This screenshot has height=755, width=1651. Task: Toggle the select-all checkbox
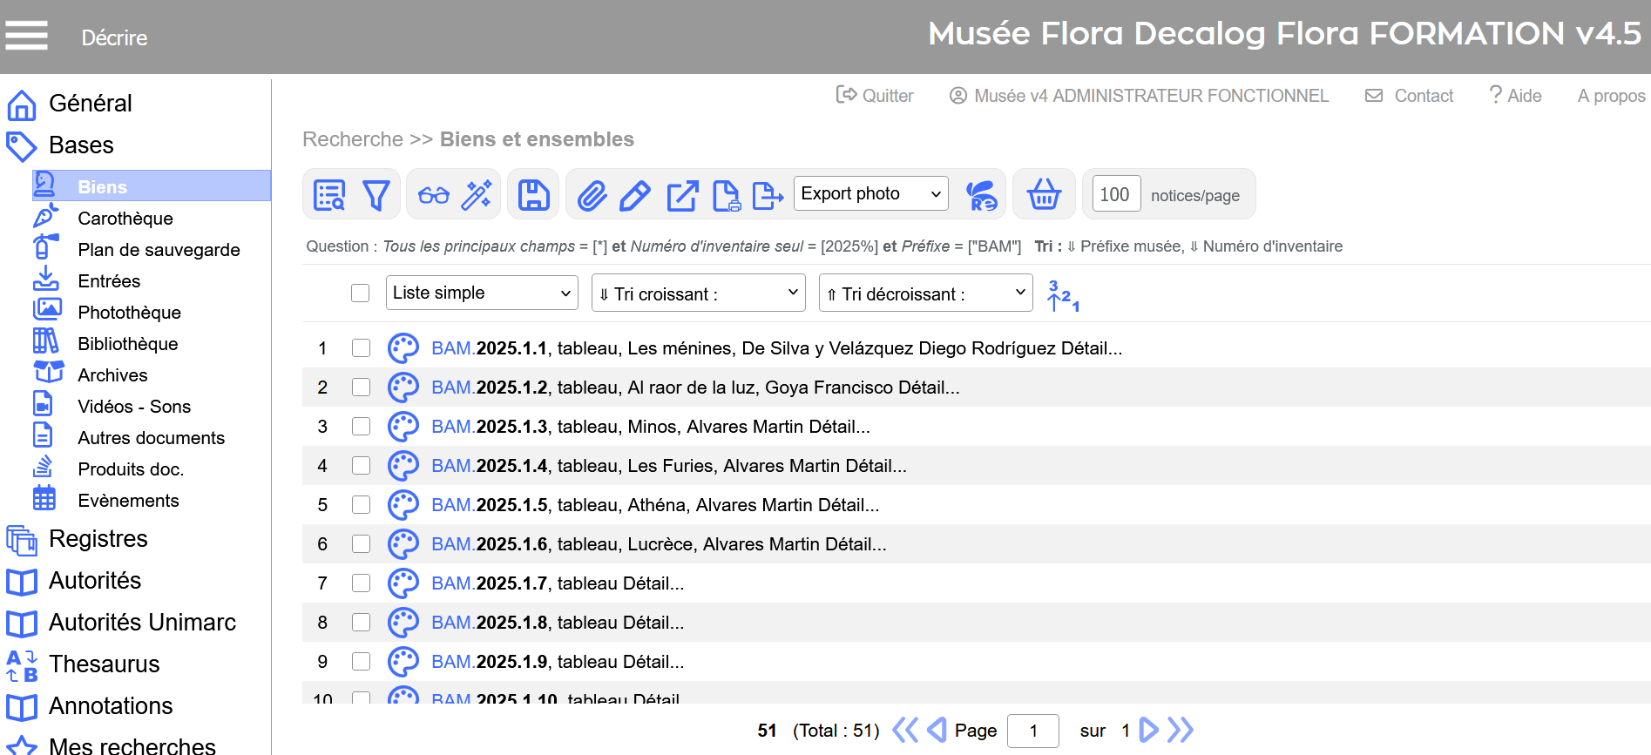(360, 293)
